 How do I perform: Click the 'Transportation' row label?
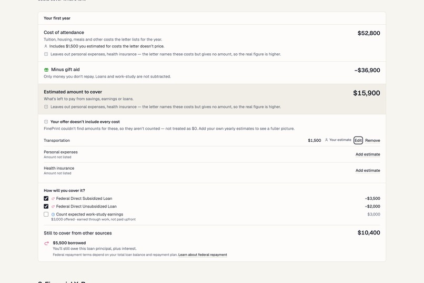[x=57, y=141]
